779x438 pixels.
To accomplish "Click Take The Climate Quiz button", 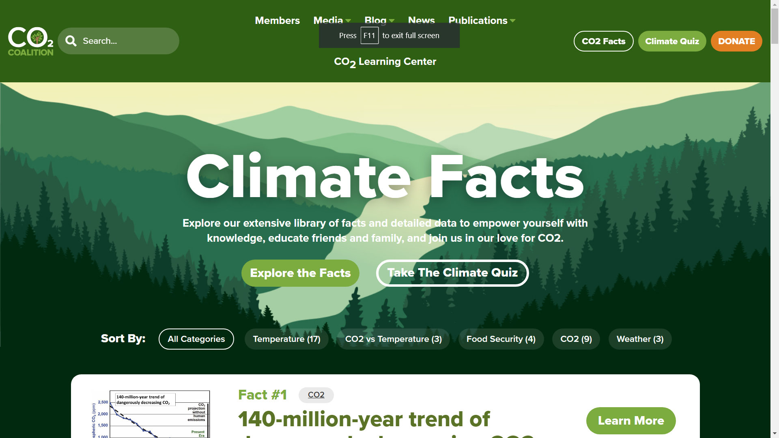I will (452, 273).
